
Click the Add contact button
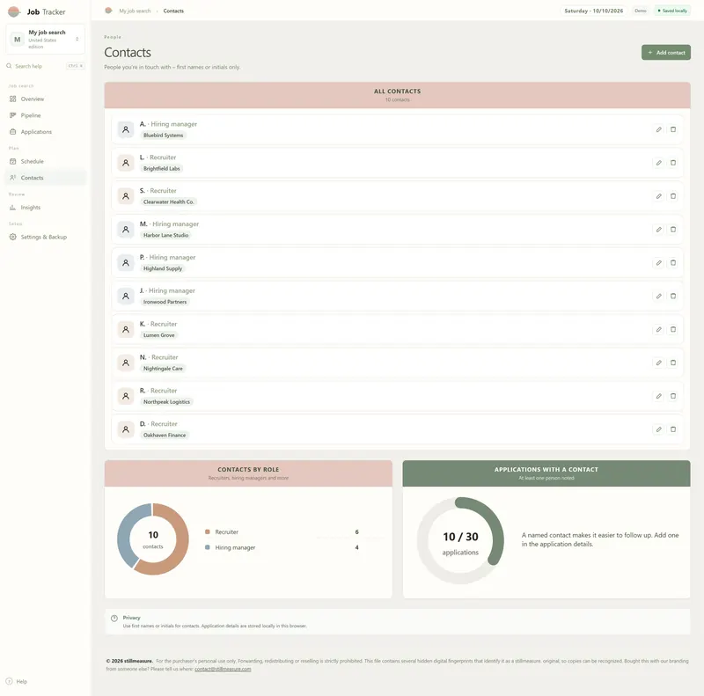coord(666,53)
